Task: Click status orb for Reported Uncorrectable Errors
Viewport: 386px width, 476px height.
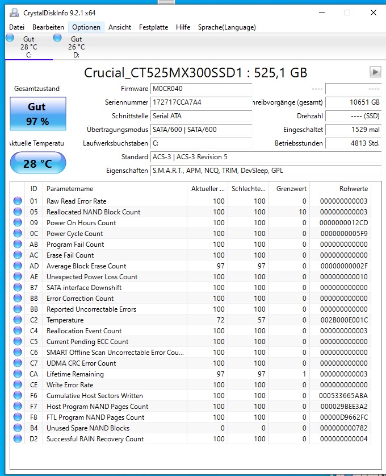Action: tap(18, 309)
